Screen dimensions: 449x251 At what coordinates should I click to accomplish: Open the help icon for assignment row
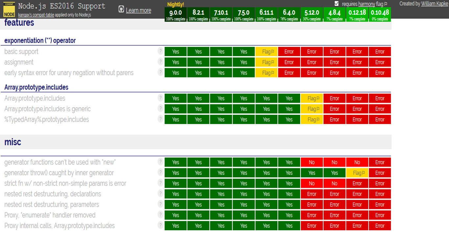pyautogui.click(x=160, y=61)
